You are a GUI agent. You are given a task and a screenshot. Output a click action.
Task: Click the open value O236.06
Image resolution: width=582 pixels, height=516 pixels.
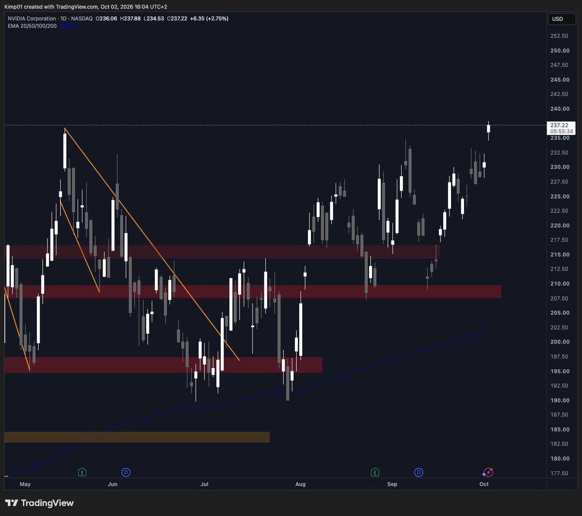[x=107, y=18]
